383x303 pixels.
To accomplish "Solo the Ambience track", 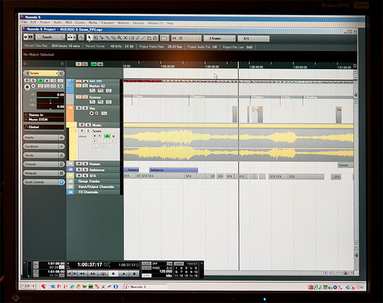I will [85, 169].
